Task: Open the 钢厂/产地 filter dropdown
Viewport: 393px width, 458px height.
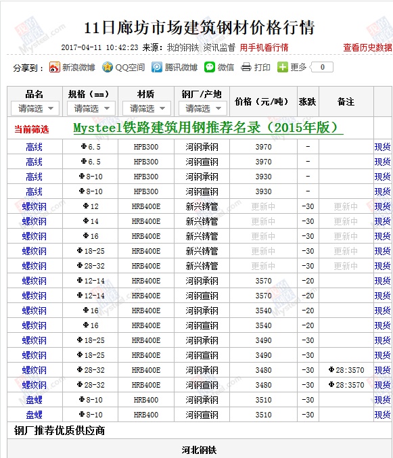Action: (203, 108)
